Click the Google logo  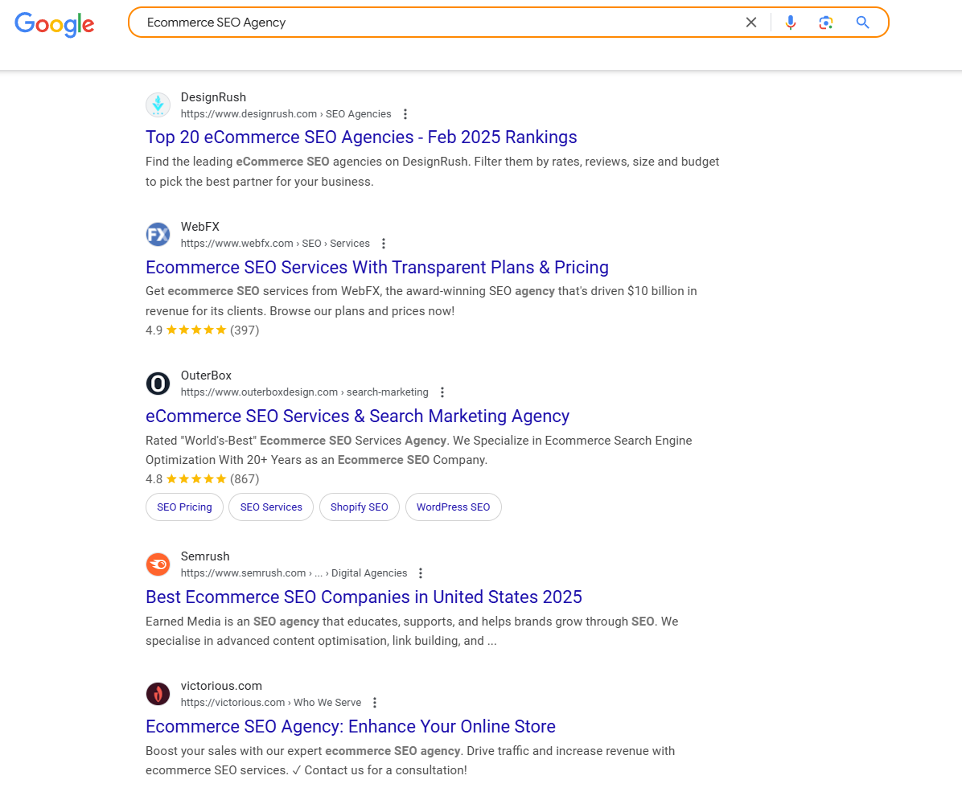click(55, 24)
